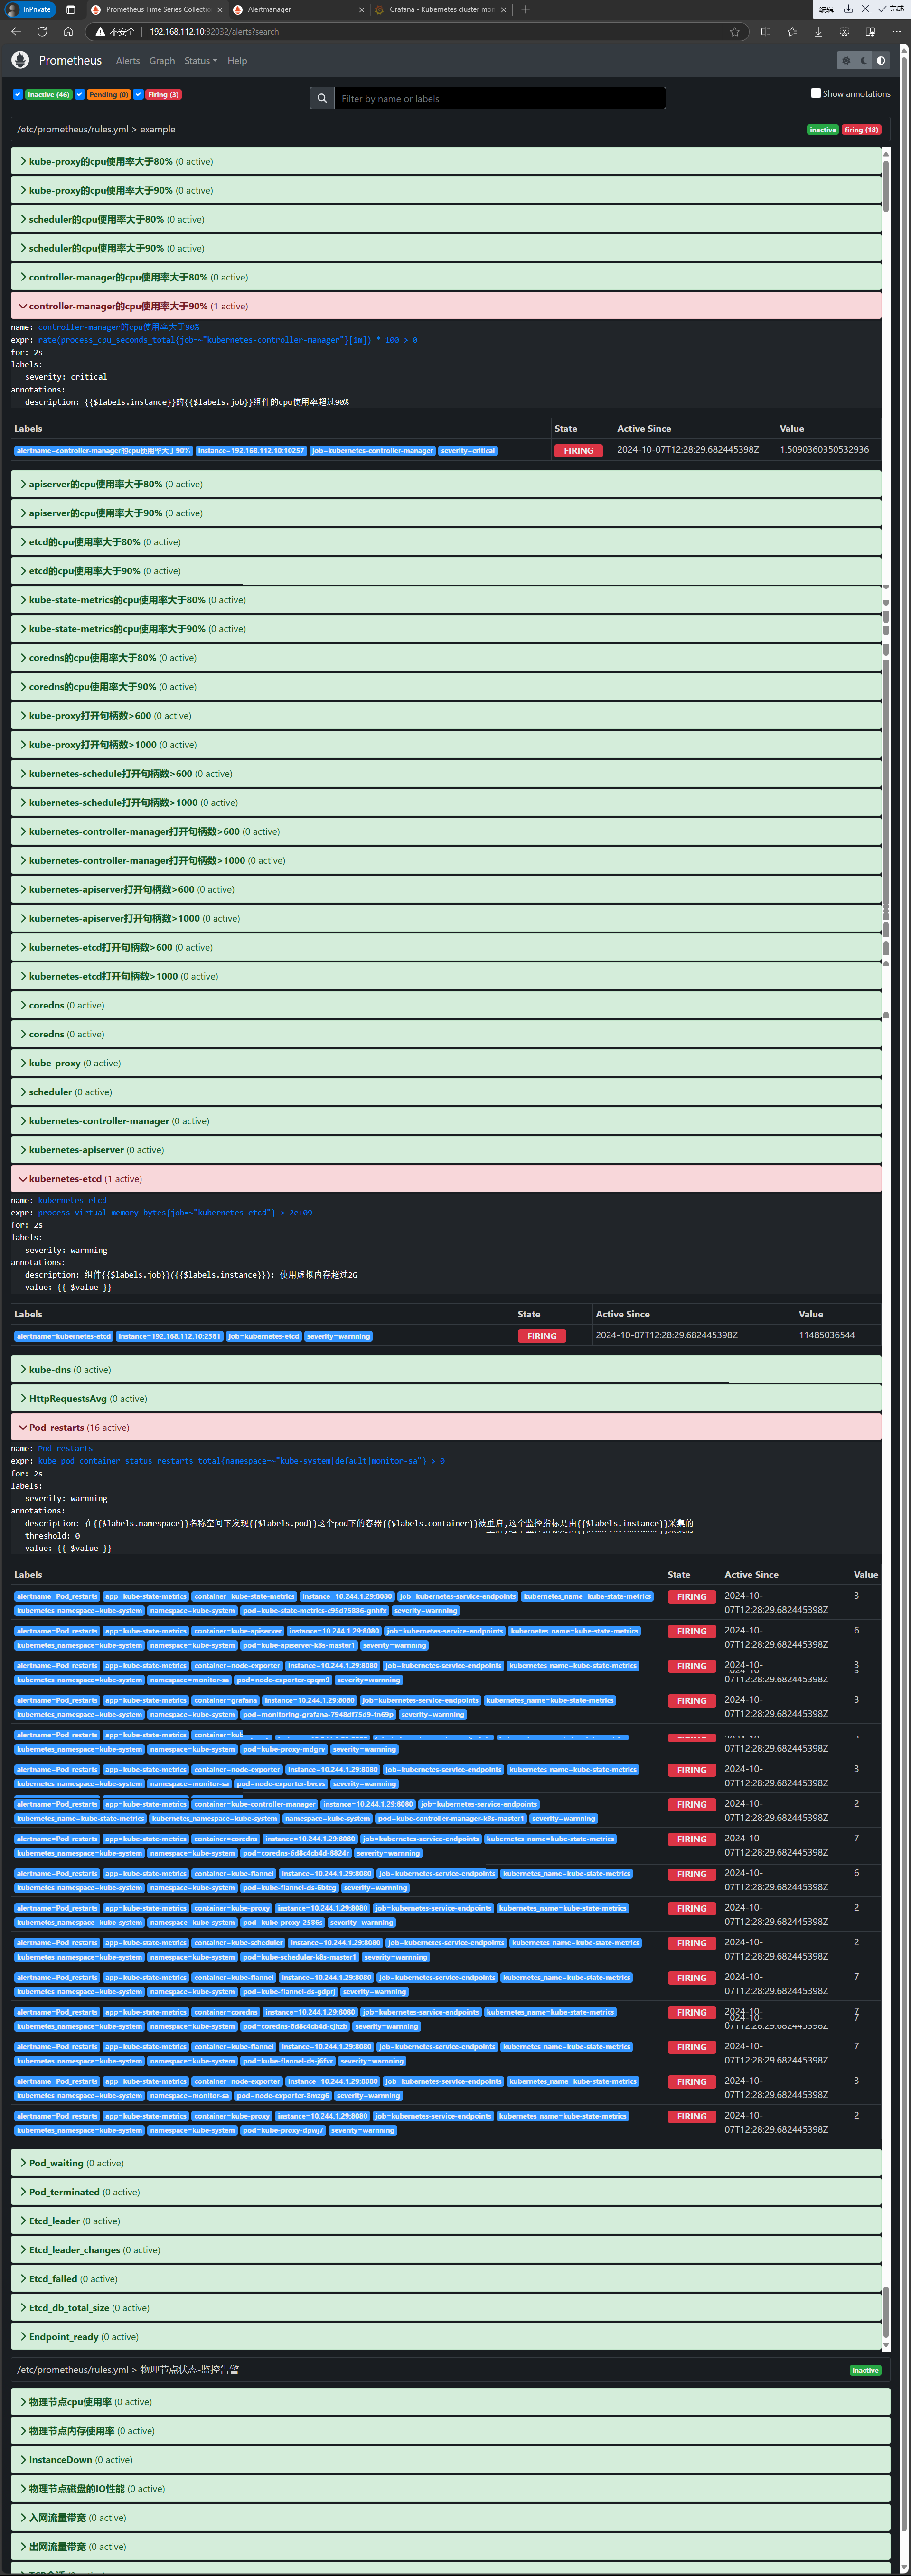Click the severity=critical label badge
The height and width of the screenshot is (2576, 911).
[468, 451]
